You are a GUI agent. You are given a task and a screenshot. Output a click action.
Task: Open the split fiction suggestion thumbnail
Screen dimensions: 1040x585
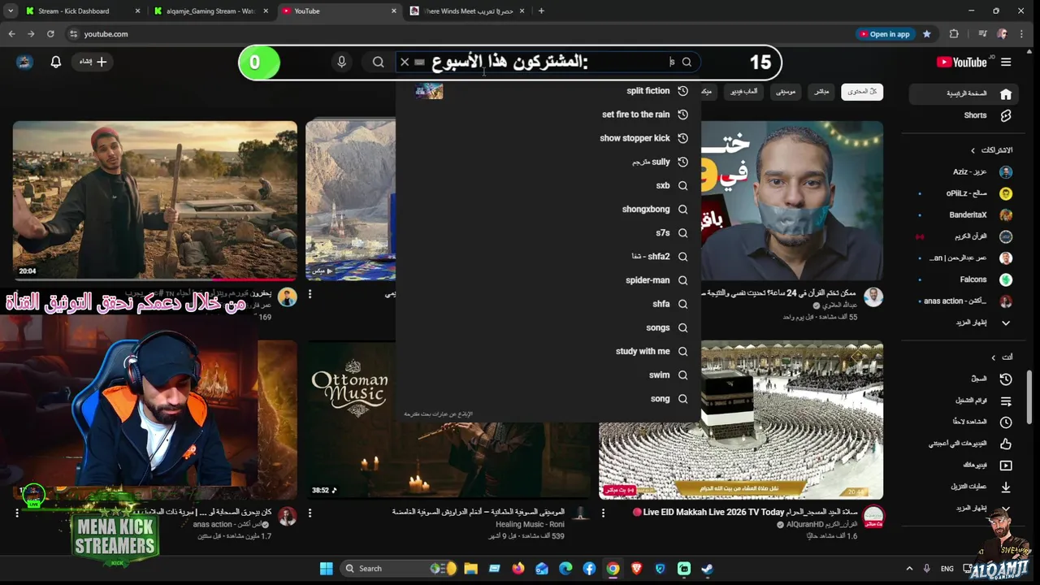click(429, 91)
